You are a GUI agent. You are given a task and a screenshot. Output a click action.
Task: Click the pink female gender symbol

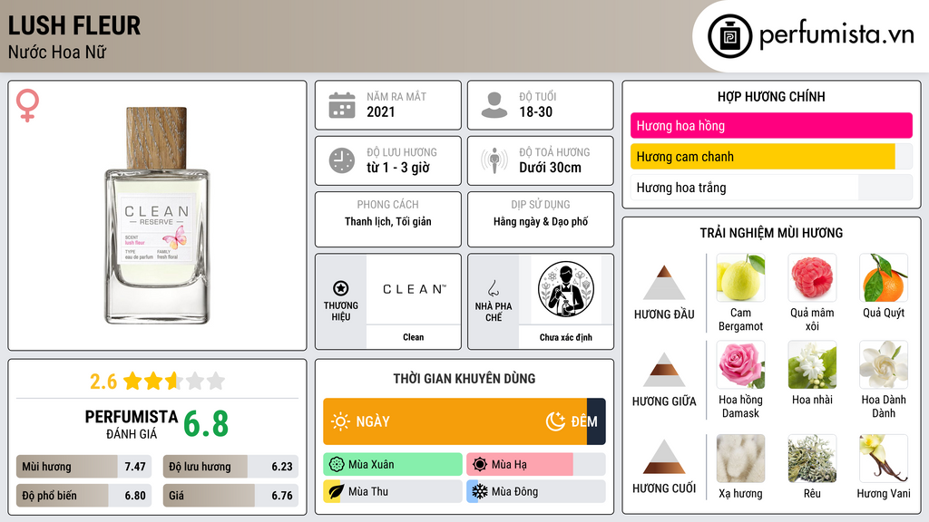(27, 105)
